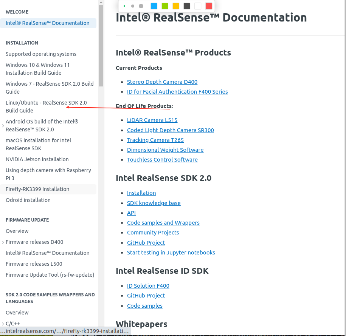Follow the Community Projects link
The width and height of the screenshot is (346, 336).
[153, 233]
